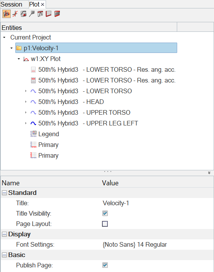Image resolution: width=214 pixels, height=272 pixels.
Task: Collapse the p1:Velocity-1 folder node
Action: click(12, 48)
